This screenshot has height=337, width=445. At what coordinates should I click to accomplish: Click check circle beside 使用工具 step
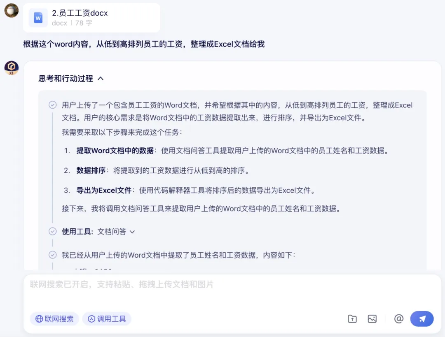(52, 231)
